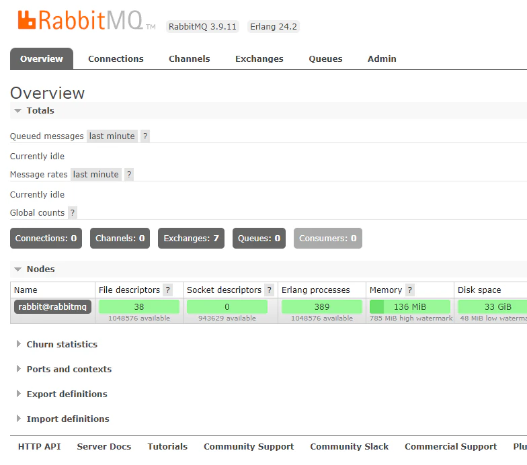Open the Exchanges tab
The width and height of the screenshot is (527, 465).
tap(259, 59)
